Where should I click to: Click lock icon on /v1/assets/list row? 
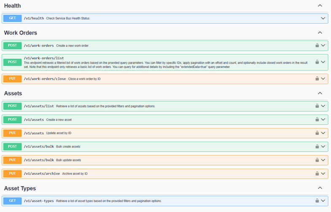click(x=317, y=106)
